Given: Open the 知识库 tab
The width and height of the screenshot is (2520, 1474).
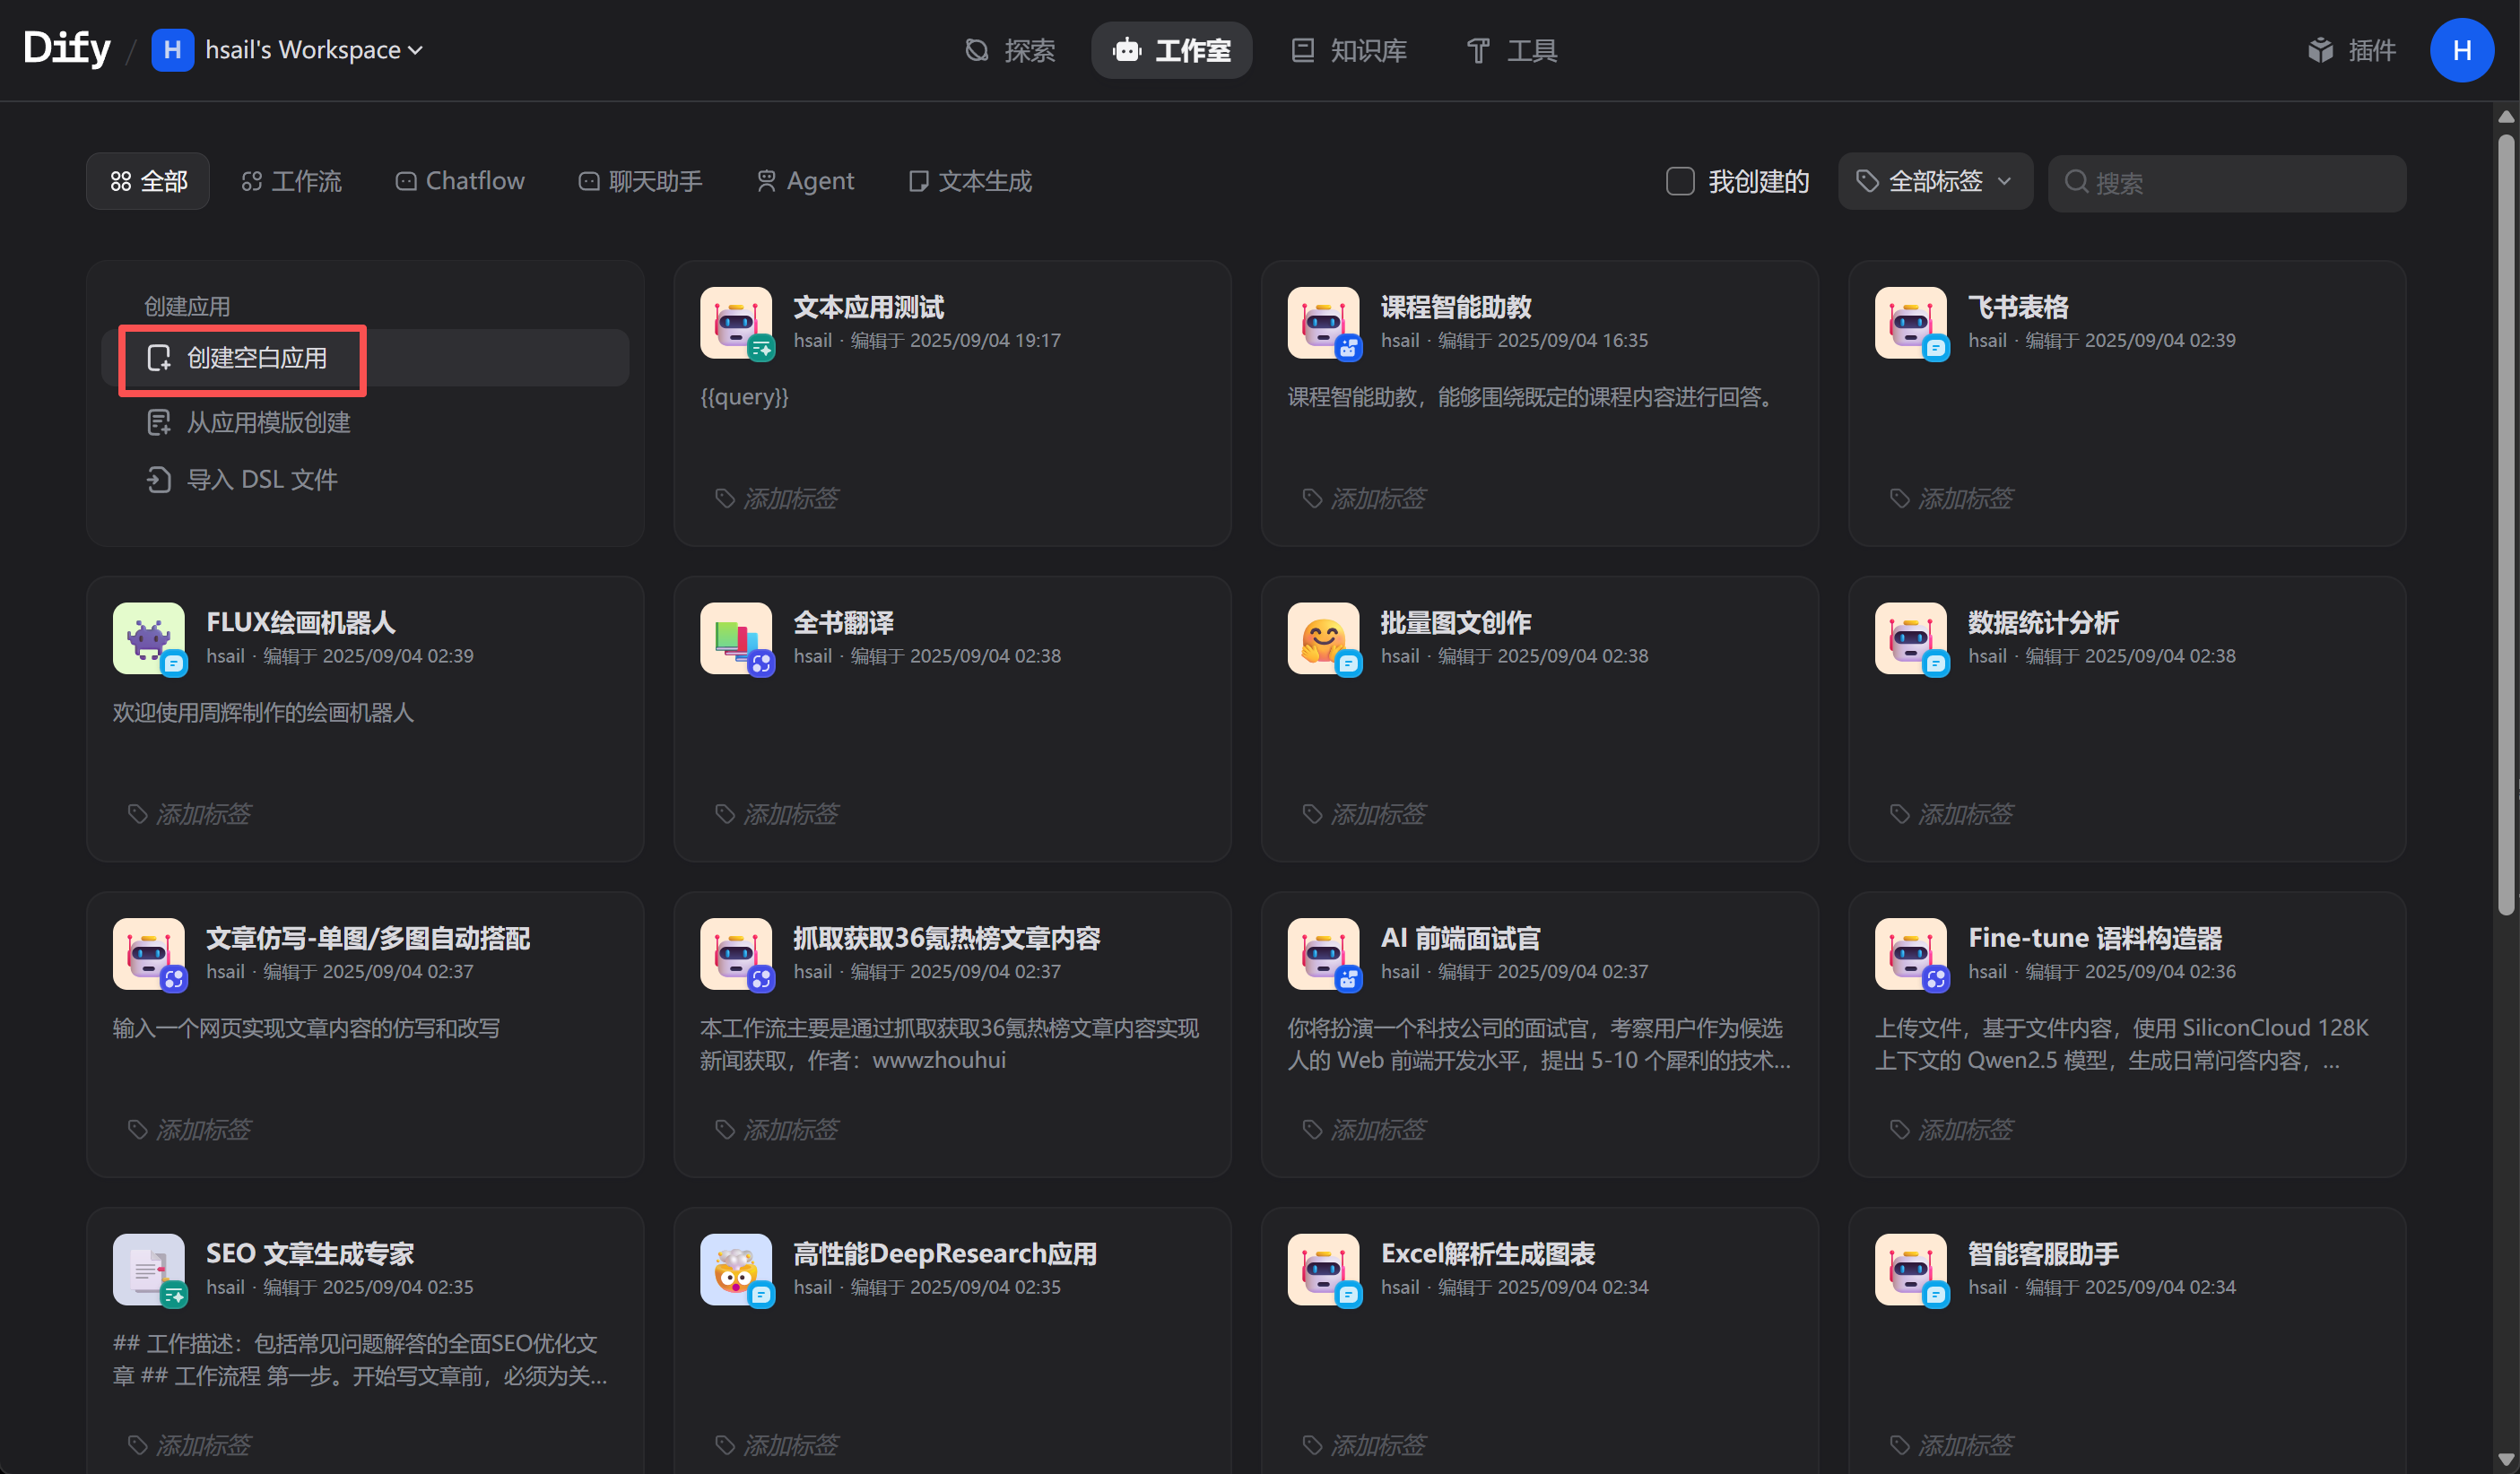Looking at the screenshot, I should 1349,50.
